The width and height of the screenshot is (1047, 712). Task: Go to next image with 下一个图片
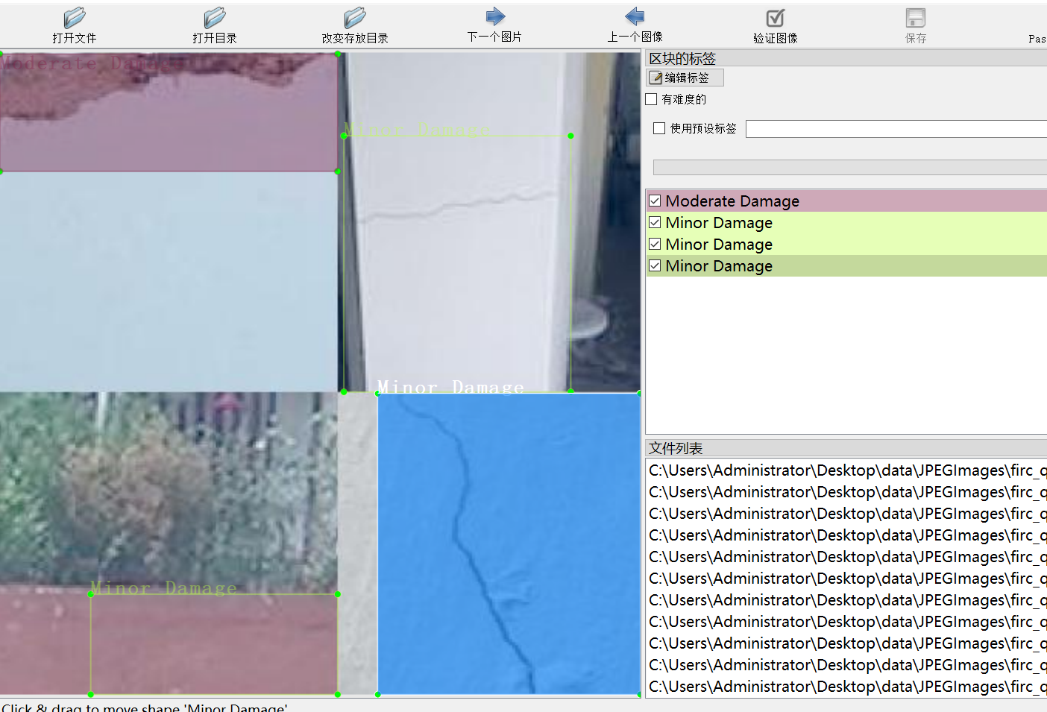pos(494,26)
